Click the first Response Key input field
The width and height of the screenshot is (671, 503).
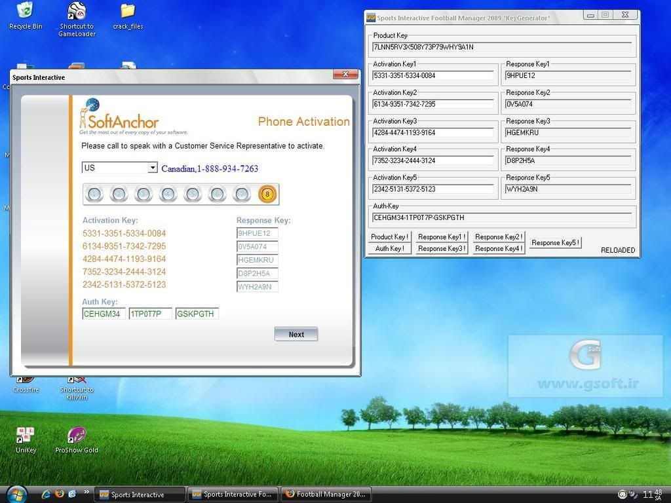pyautogui.click(x=258, y=233)
